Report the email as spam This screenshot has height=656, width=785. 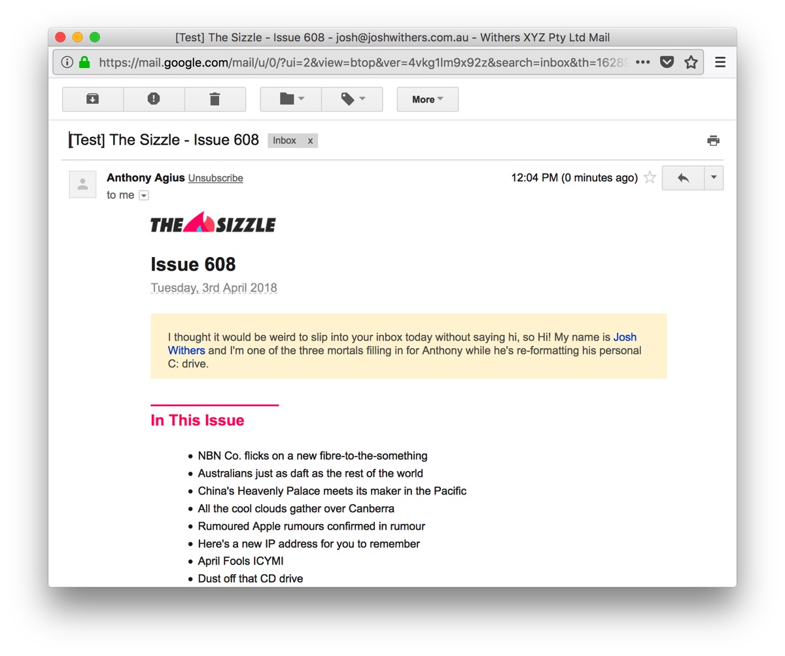coord(154,99)
